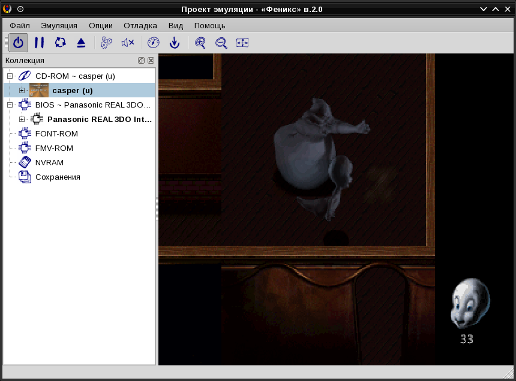Click the reset emulation icon
Viewport: 516px width, 381px height.
[x=60, y=43]
